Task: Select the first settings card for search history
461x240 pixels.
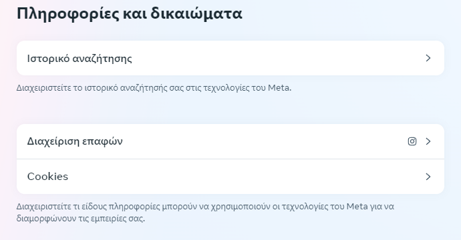Action: tap(230, 58)
